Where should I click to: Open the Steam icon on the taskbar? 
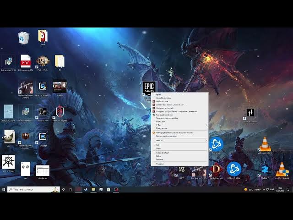(86, 189)
